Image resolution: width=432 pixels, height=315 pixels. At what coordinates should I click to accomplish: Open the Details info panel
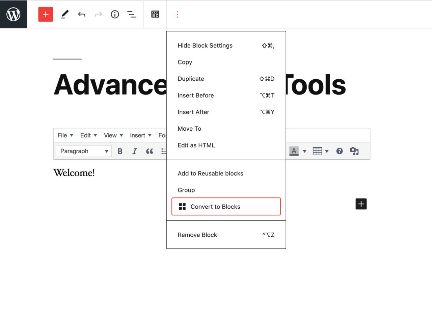coord(115,14)
